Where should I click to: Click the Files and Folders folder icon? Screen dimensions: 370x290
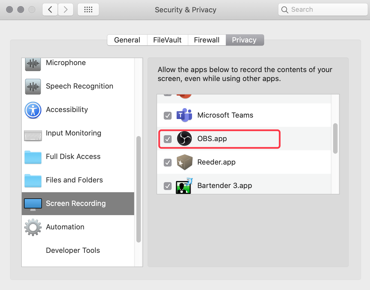click(x=33, y=180)
